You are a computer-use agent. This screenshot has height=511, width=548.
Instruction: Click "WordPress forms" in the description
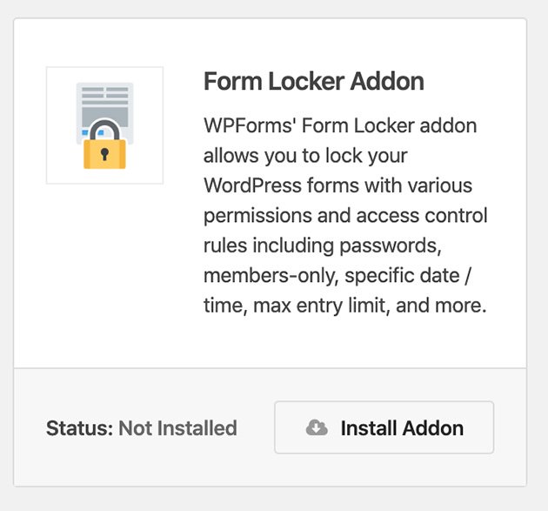point(282,185)
